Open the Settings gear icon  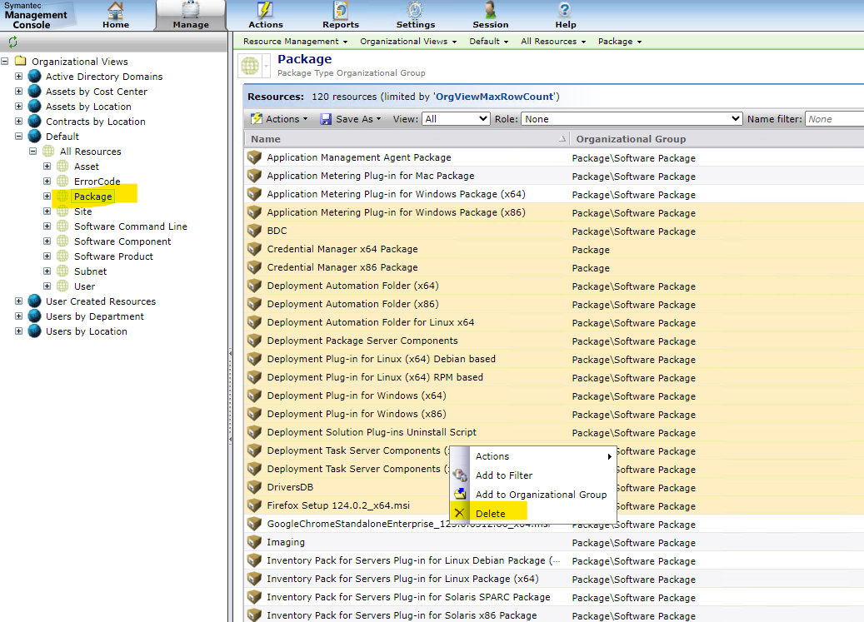[415, 10]
